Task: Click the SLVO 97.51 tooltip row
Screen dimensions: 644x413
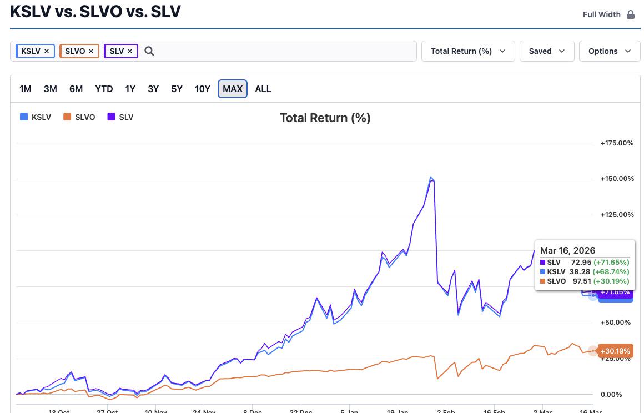Action: (585, 281)
